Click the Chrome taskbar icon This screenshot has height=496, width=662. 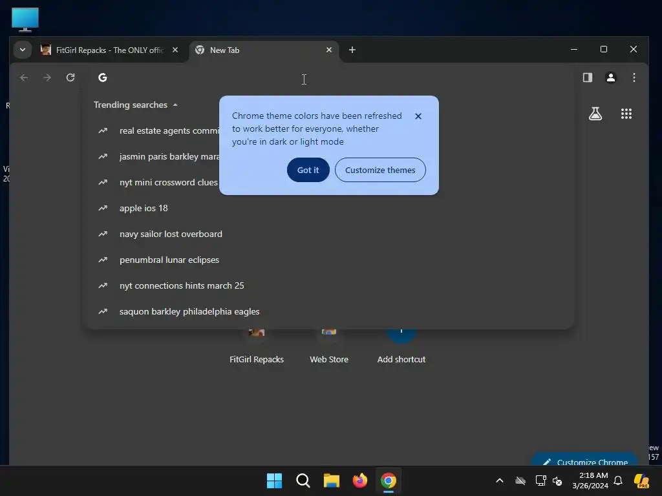tap(389, 480)
